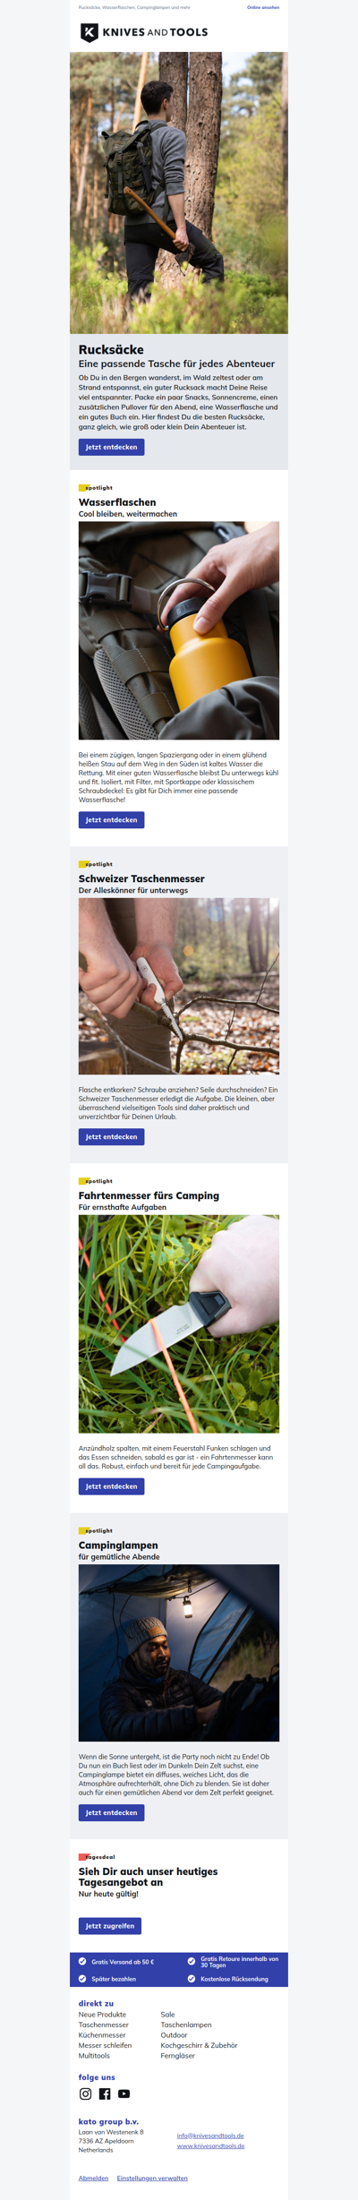Open the YouTube icon under folge uns
Screen dimensions: 358x2200
[124, 2093]
